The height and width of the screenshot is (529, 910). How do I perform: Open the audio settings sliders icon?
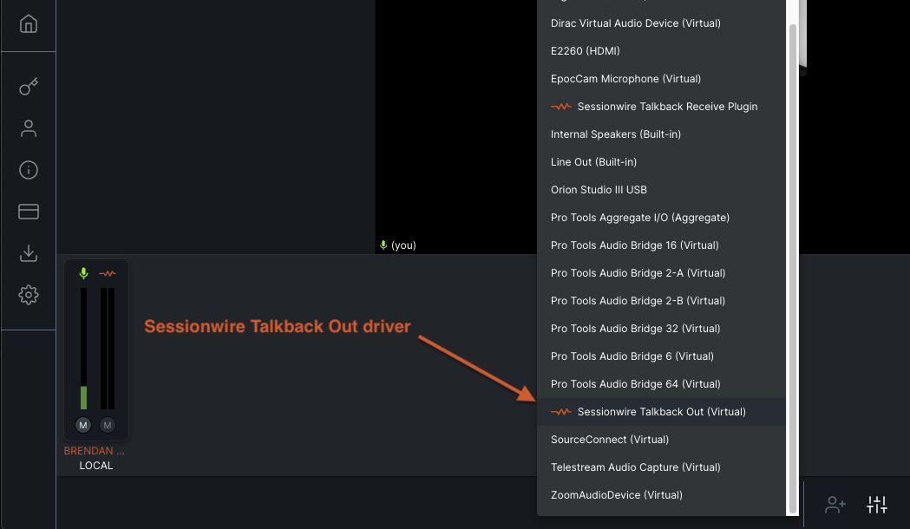877,503
